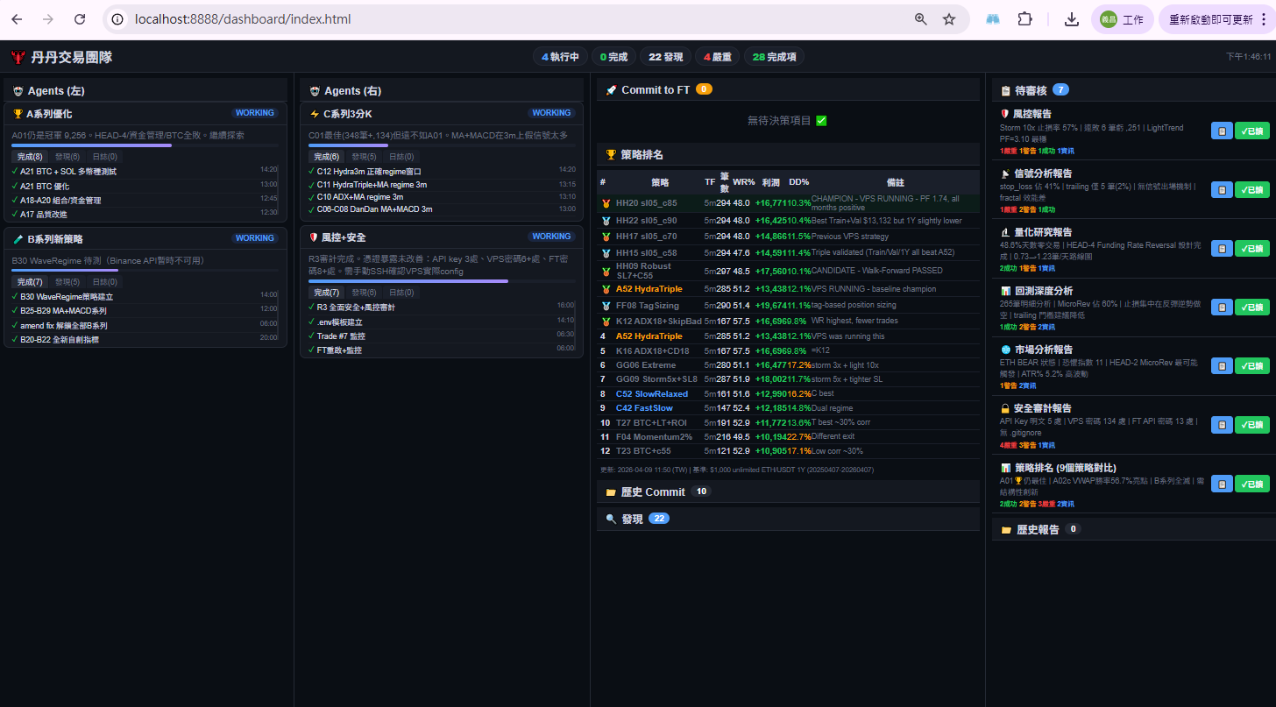Viewport: 1276px width, 707px height.
Task: Switch to 發現(6) tab in A系列優化 card
Action: pos(67,157)
